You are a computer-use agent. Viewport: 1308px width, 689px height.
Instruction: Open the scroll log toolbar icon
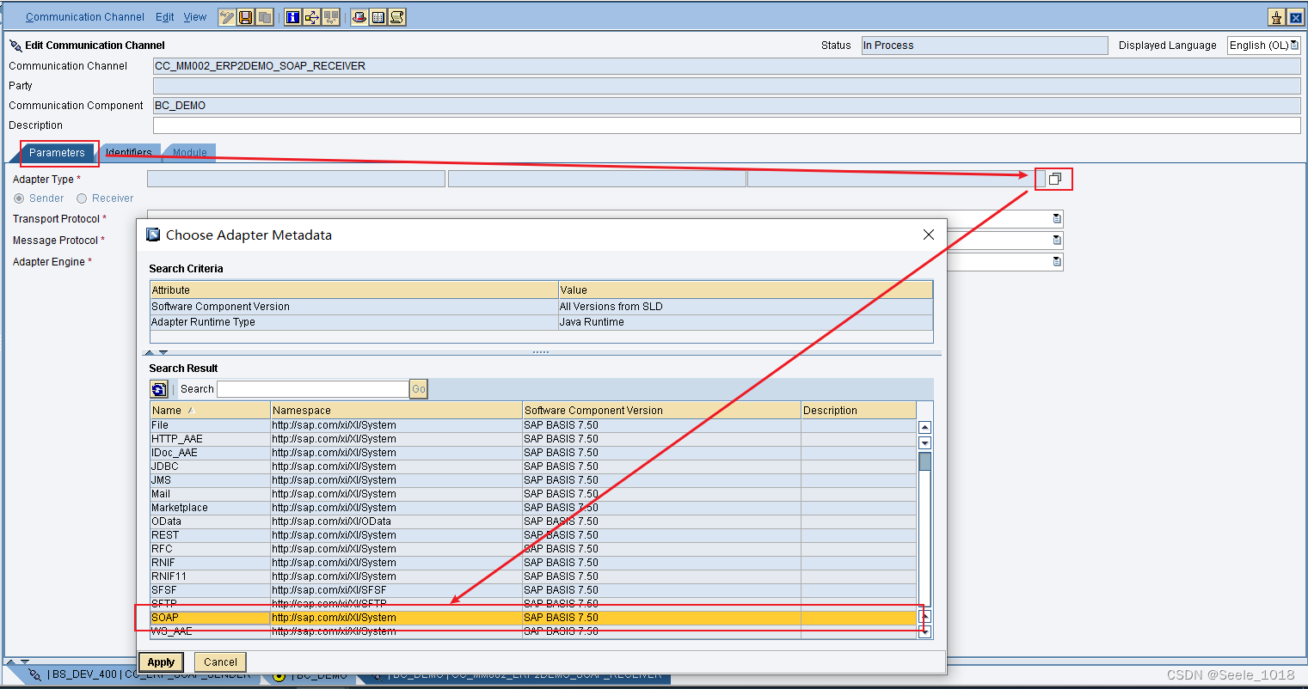(x=397, y=17)
